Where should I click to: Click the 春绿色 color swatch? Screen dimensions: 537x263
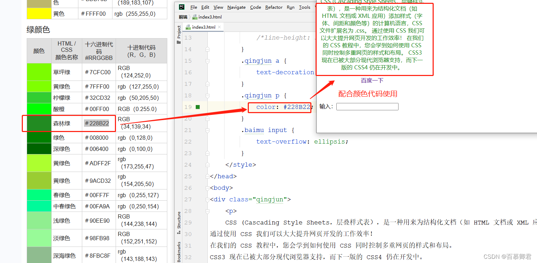point(39,195)
